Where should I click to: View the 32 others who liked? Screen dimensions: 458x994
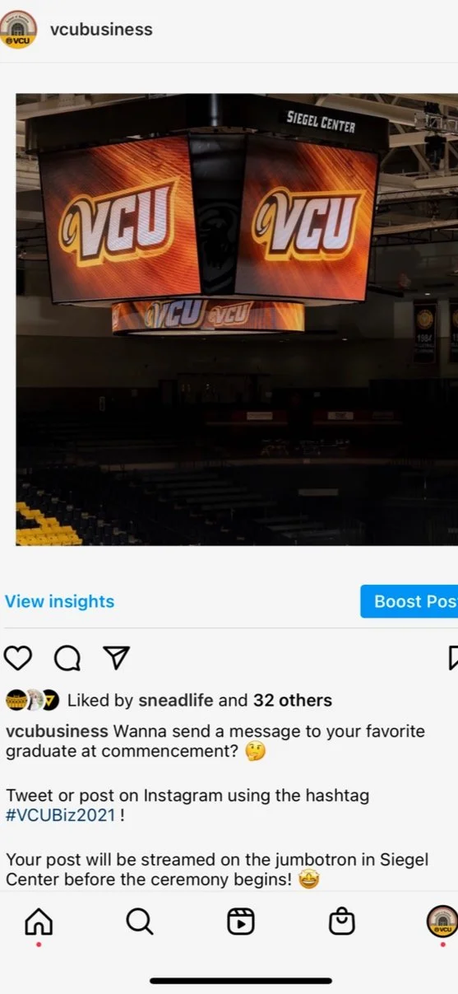click(x=293, y=701)
